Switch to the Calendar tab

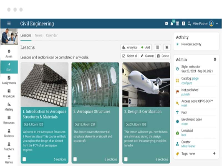(52, 35)
